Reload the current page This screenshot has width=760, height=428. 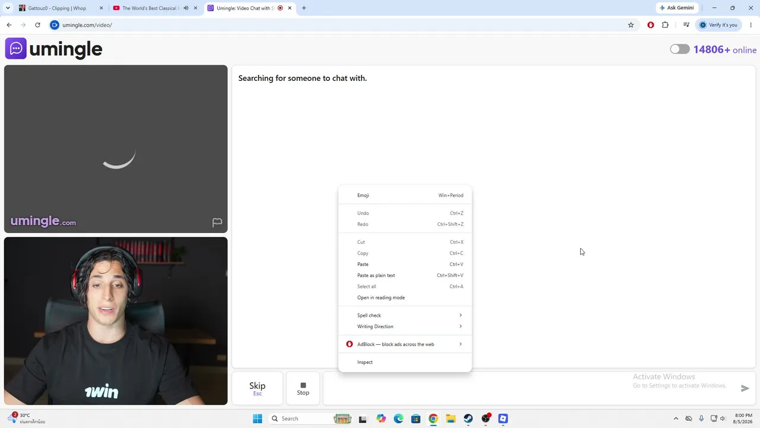point(37,25)
